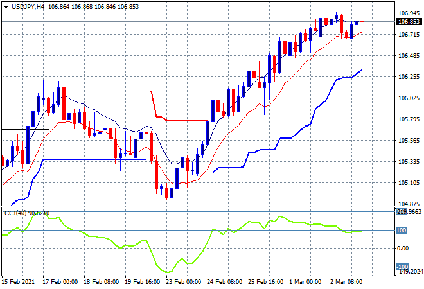This screenshot has height=289, width=424.
Task: Click the 105.565 price axis label
Action: 409,140
